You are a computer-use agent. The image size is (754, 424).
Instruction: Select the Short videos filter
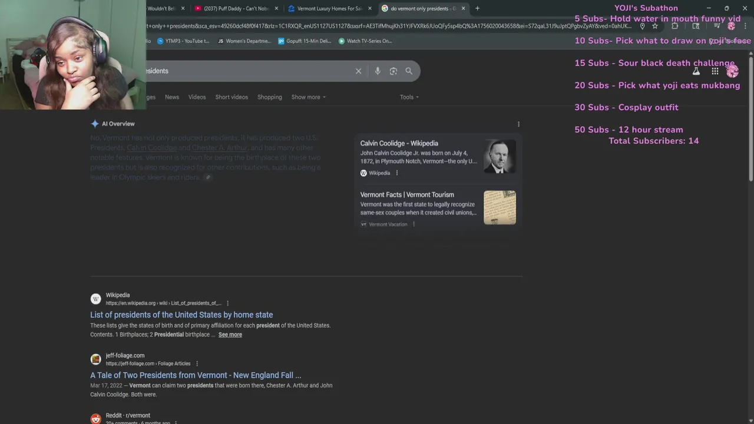232,97
